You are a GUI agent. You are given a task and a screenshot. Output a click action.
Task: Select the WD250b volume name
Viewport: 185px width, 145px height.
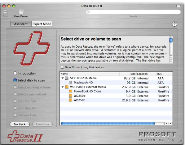(80, 96)
